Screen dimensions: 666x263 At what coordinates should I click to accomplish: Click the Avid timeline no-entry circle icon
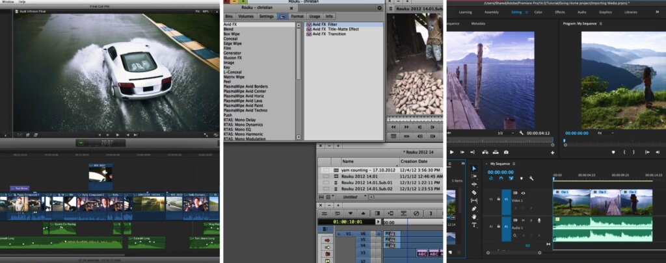(417, 214)
